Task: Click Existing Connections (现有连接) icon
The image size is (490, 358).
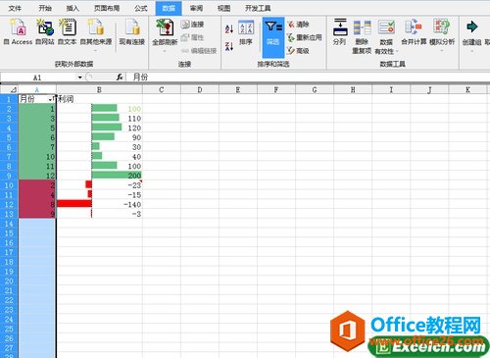Action: click(132, 31)
